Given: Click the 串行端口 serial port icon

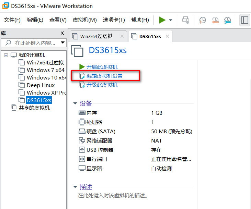Looking at the screenshot, I should coord(82,159).
